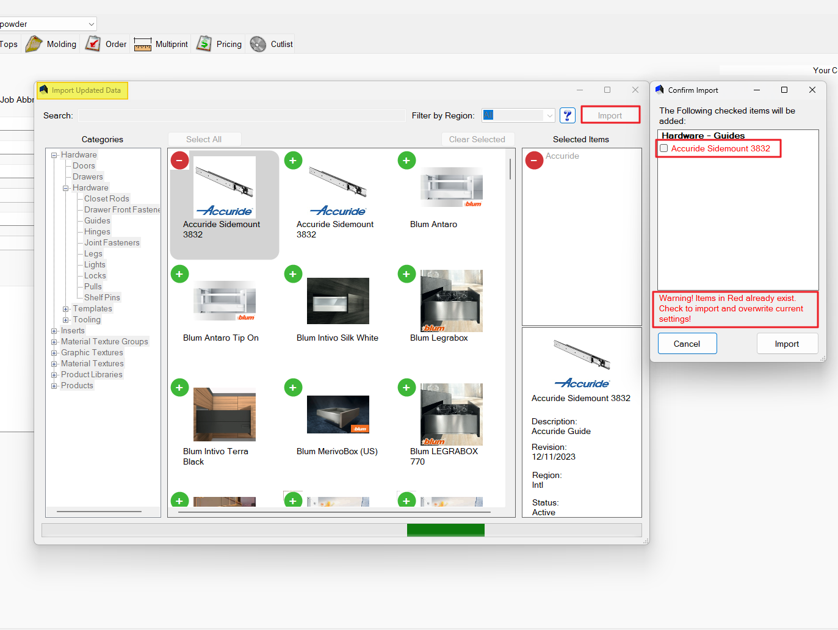This screenshot has width=838, height=630.
Task: Select the Joint Fasteners category
Action: (112, 243)
